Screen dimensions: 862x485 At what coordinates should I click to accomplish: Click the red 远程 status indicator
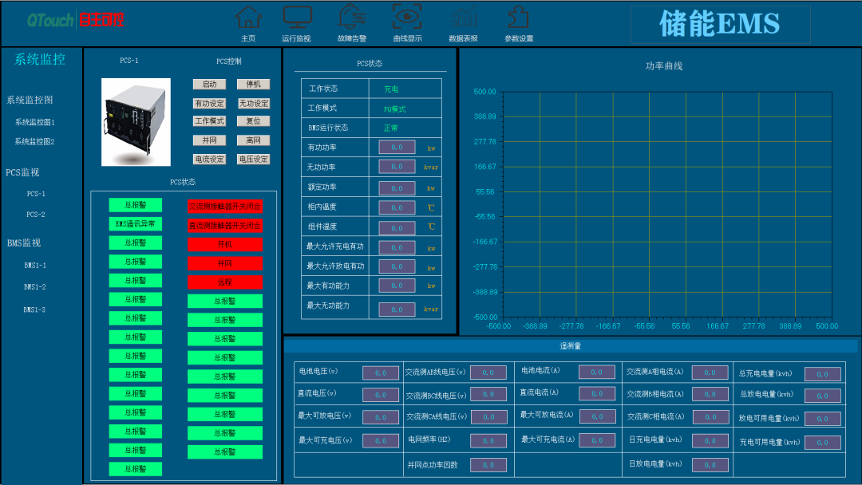pos(225,282)
